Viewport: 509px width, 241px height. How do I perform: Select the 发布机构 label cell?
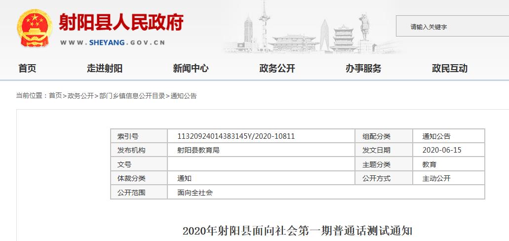coord(139,151)
